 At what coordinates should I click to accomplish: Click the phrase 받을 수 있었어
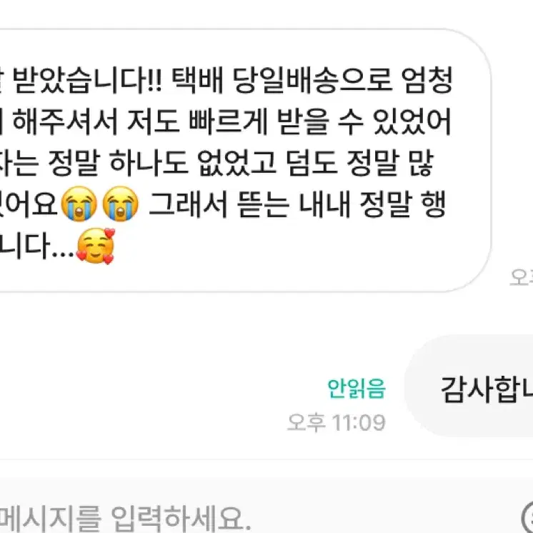(x=364, y=121)
